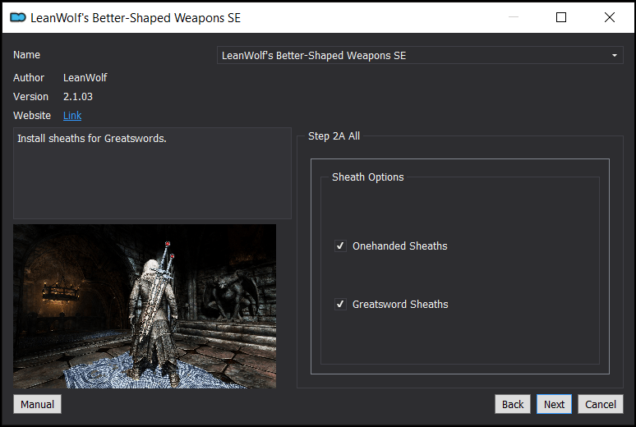Uncheck the Onehanded Sheaths checkbox

click(340, 246)
